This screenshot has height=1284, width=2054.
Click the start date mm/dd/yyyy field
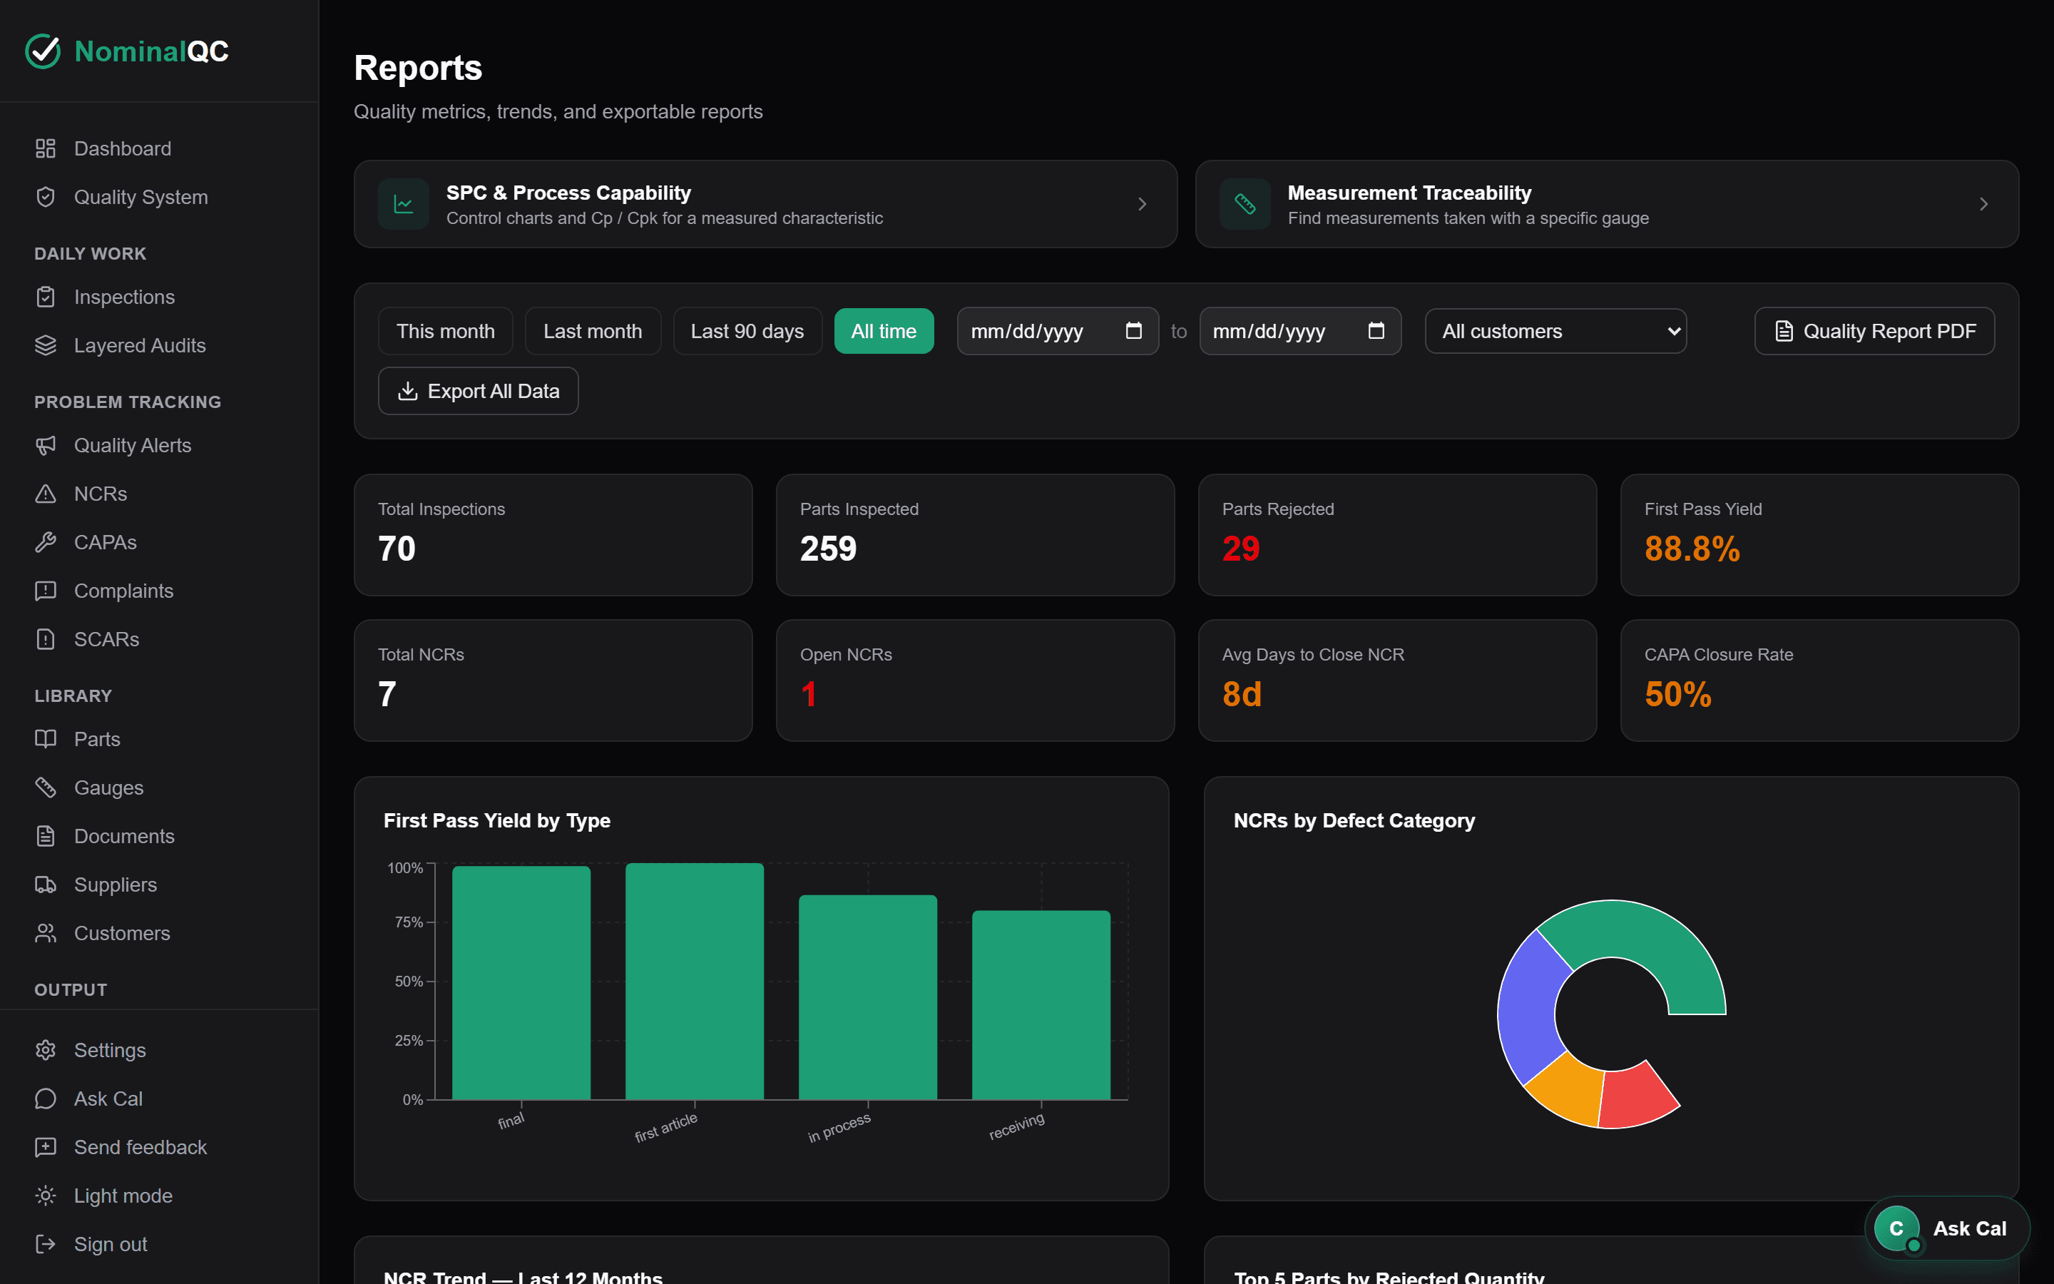[x=1058, y=331]
